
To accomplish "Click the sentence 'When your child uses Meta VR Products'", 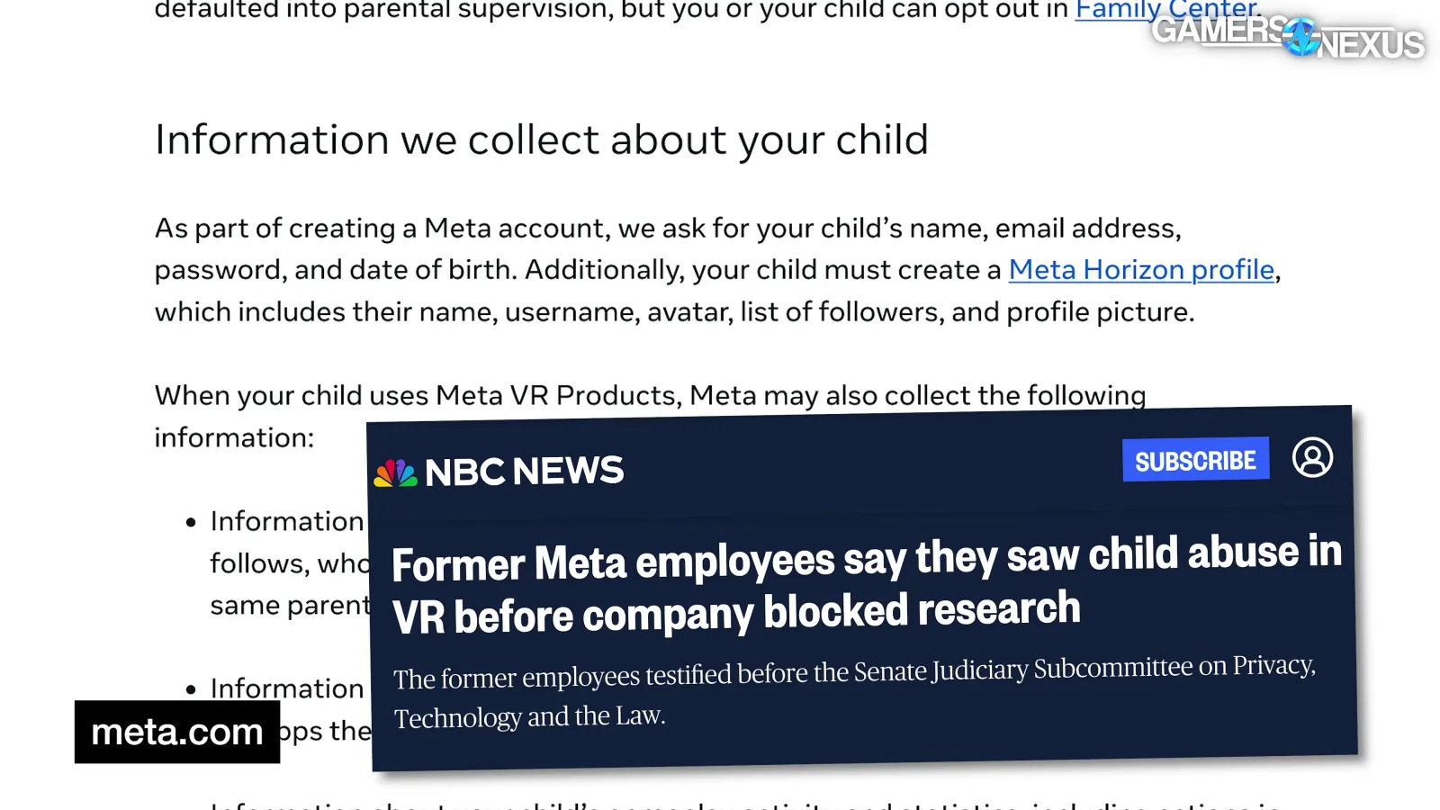I will 650,396.
